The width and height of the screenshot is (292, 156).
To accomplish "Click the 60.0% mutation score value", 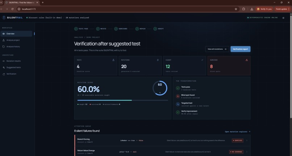I will (x=88, y=89).
